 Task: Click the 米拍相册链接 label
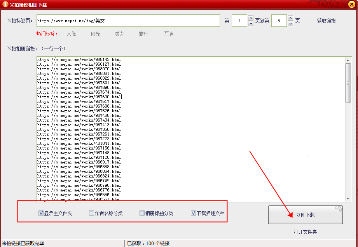click(21, 49)
